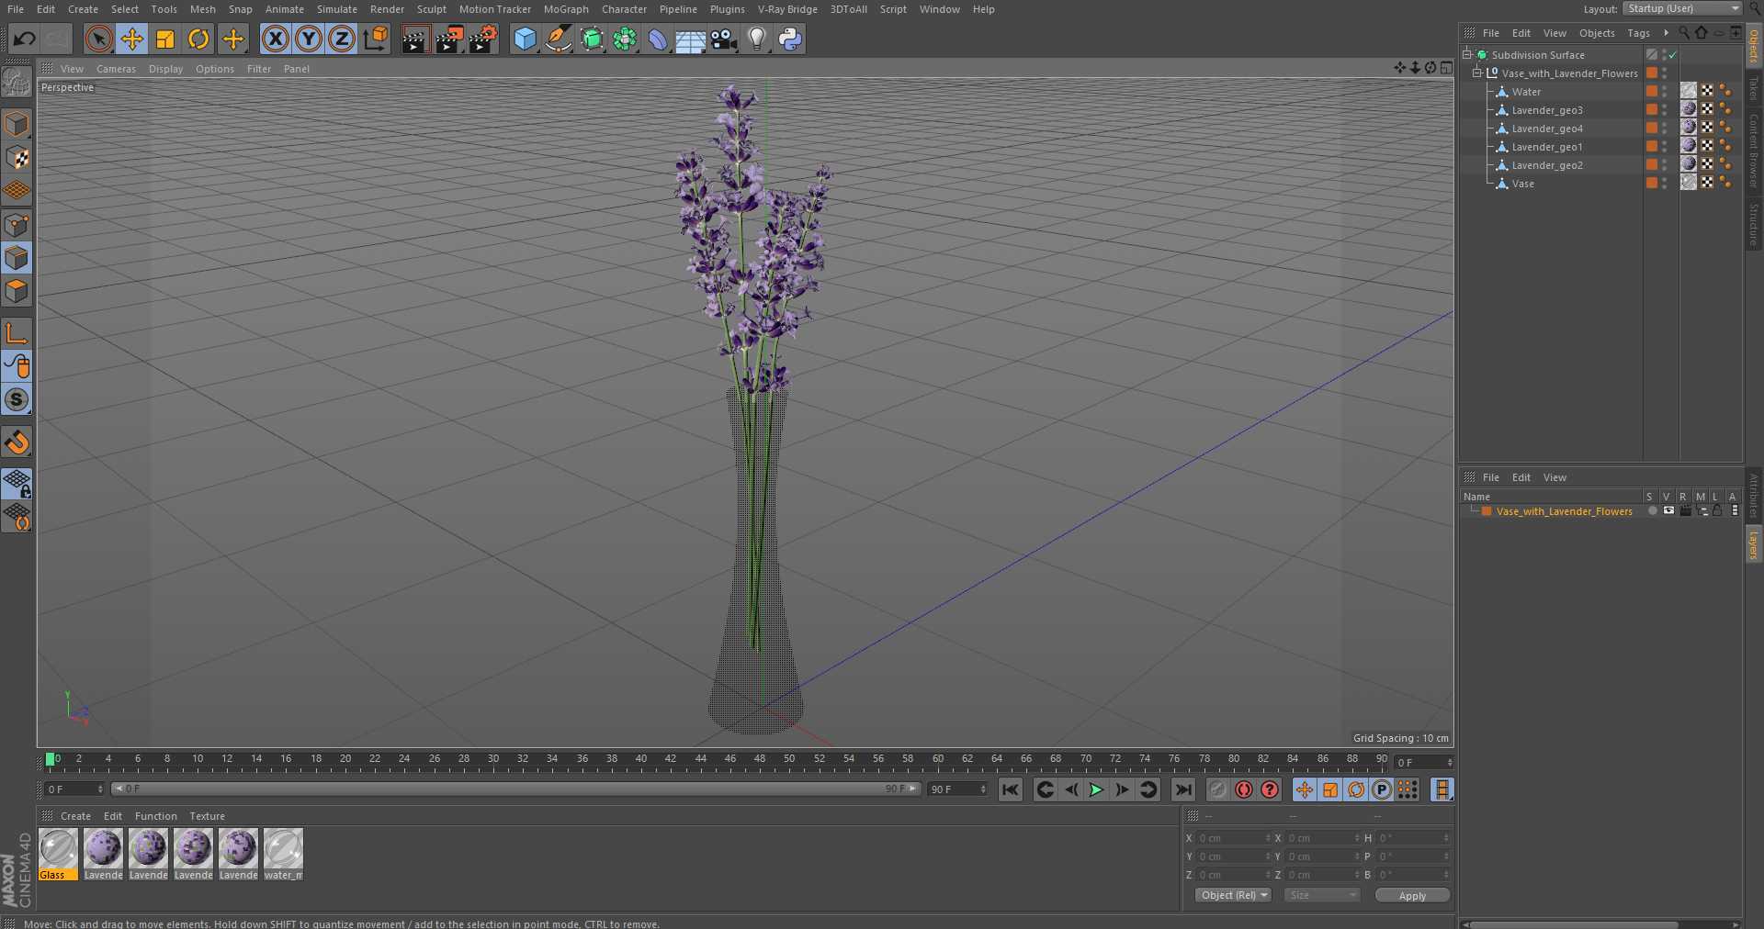Screen dimensions: 1764x929
Task: Switch to Edges mode
Action: tap(17, 257)
